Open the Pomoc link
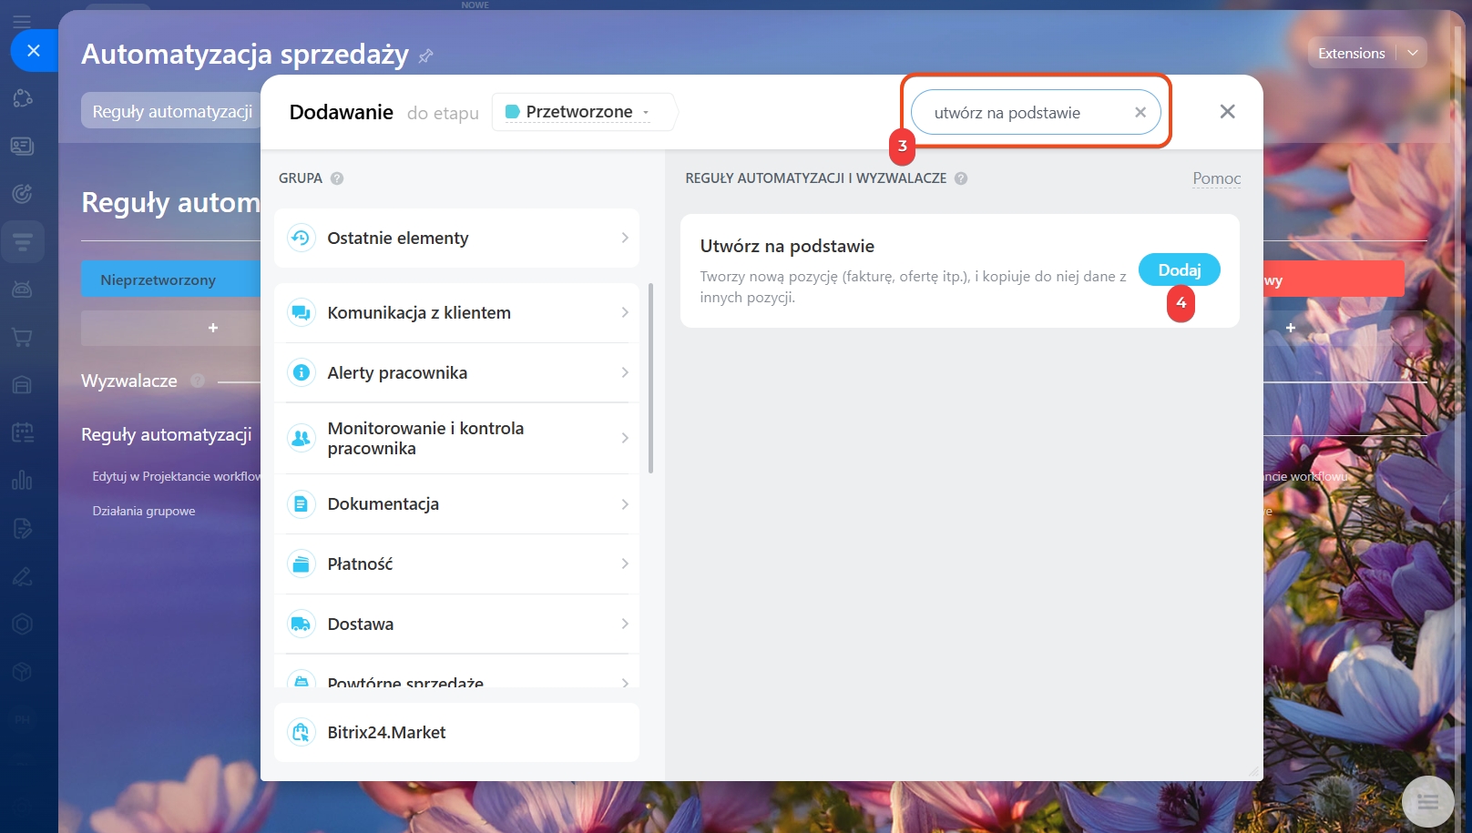Viewport: 1472px width, 833px height. tap(1217, 178)
